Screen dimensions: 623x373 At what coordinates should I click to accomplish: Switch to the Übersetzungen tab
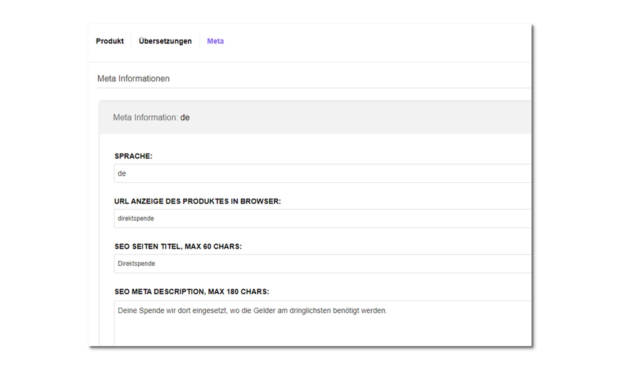165,41
